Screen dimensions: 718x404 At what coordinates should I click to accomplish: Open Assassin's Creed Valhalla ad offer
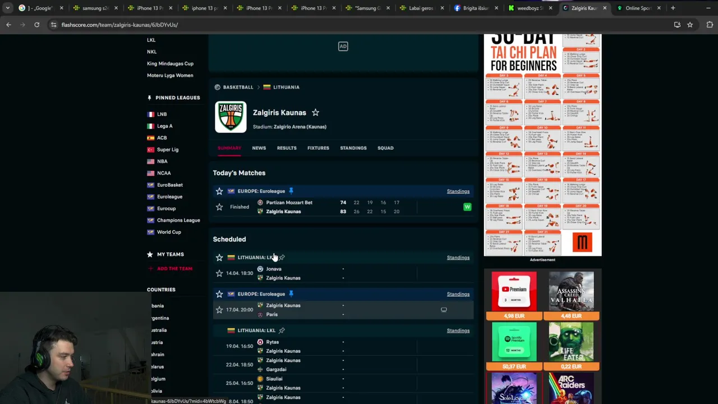(571, 295)
